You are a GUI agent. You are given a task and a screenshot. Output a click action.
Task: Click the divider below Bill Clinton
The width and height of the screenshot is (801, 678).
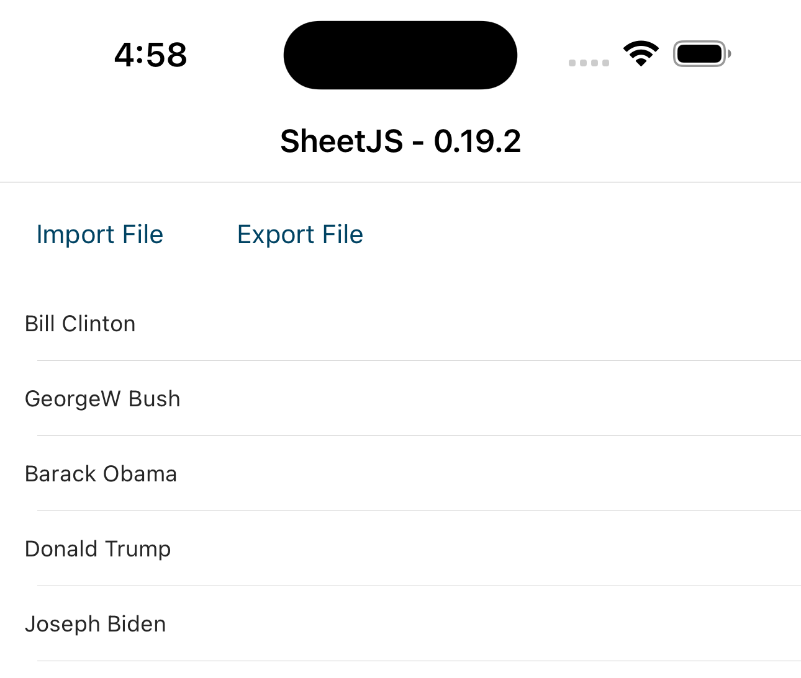coord(419,361)
